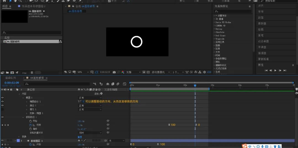298x148 pixels.
Task: Click the blue label color swatch of layer 2
Action: [x=18, y=141]
